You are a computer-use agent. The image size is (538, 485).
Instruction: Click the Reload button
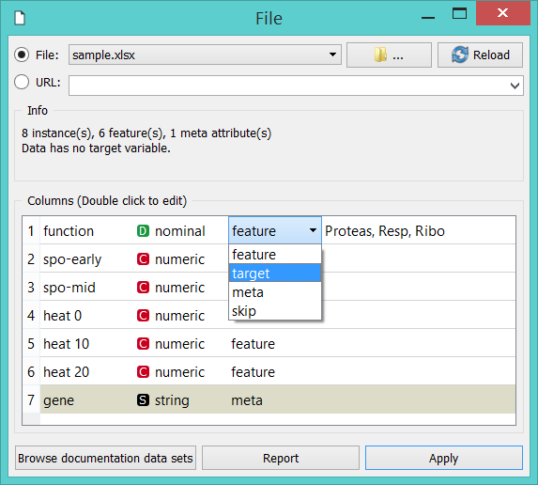point(480,55)
